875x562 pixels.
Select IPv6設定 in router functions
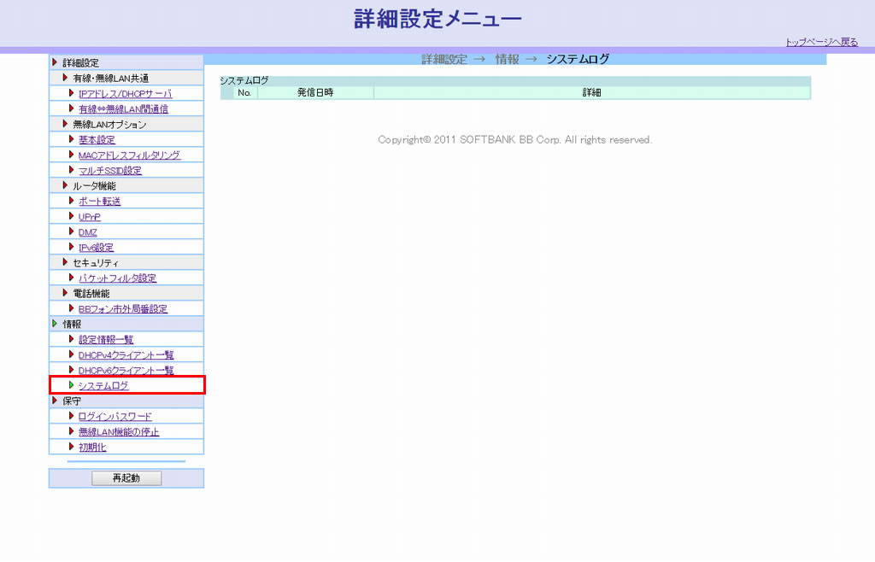pos(96,248)
